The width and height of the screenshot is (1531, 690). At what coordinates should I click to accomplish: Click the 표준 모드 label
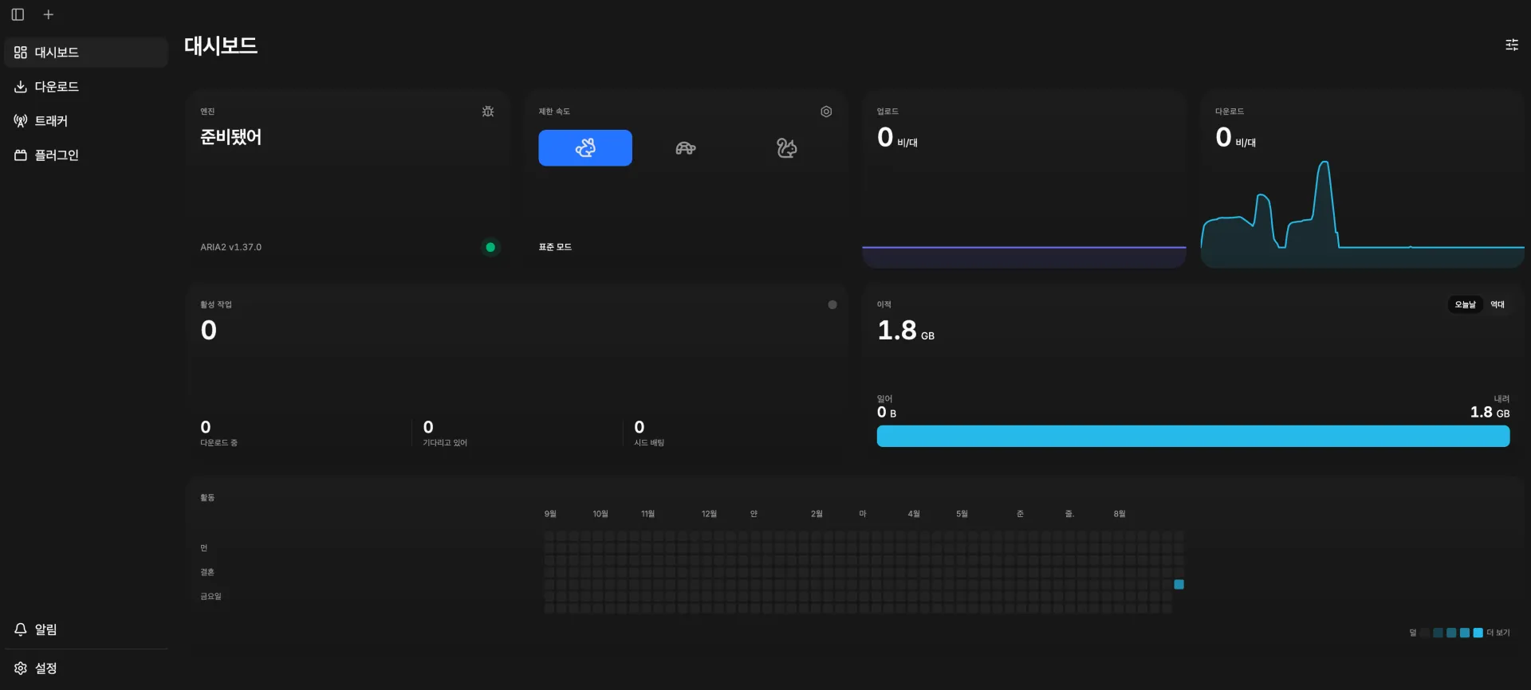click(555, 247)
